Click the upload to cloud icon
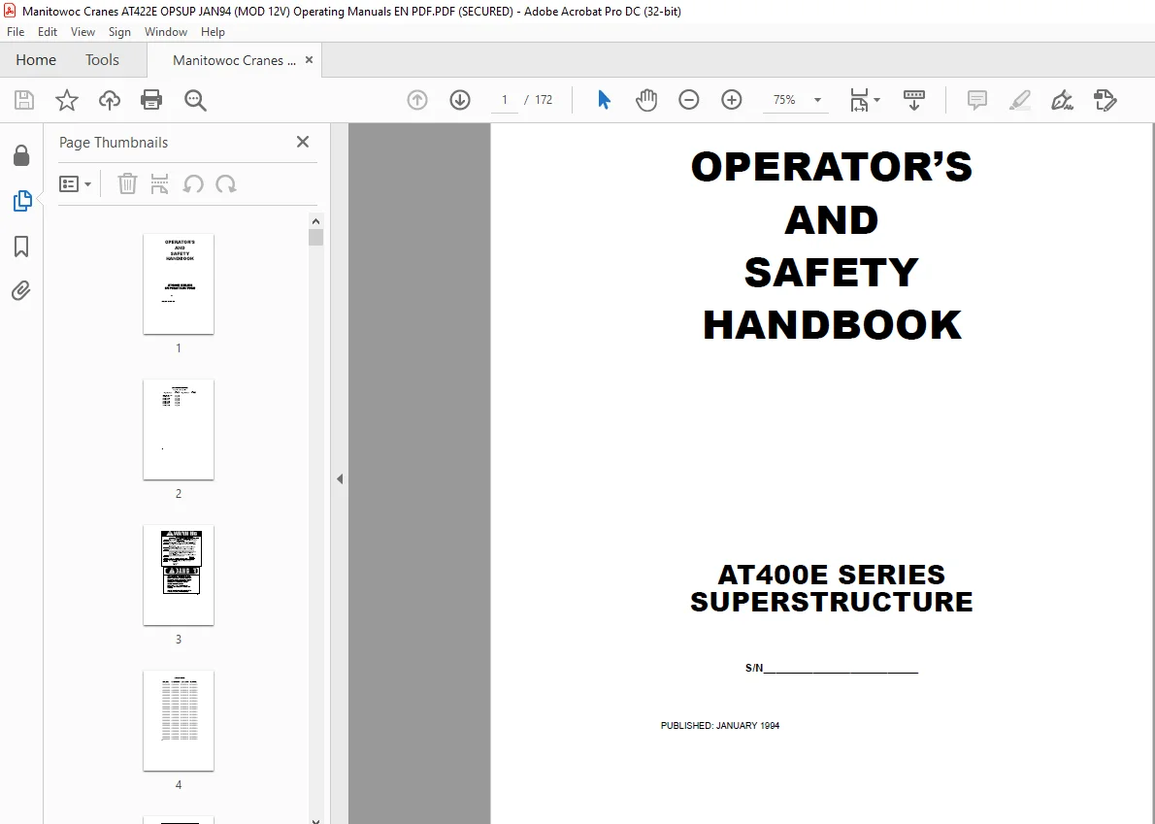The width and height of the screenshot is (1155, 824). coord(110,100)
